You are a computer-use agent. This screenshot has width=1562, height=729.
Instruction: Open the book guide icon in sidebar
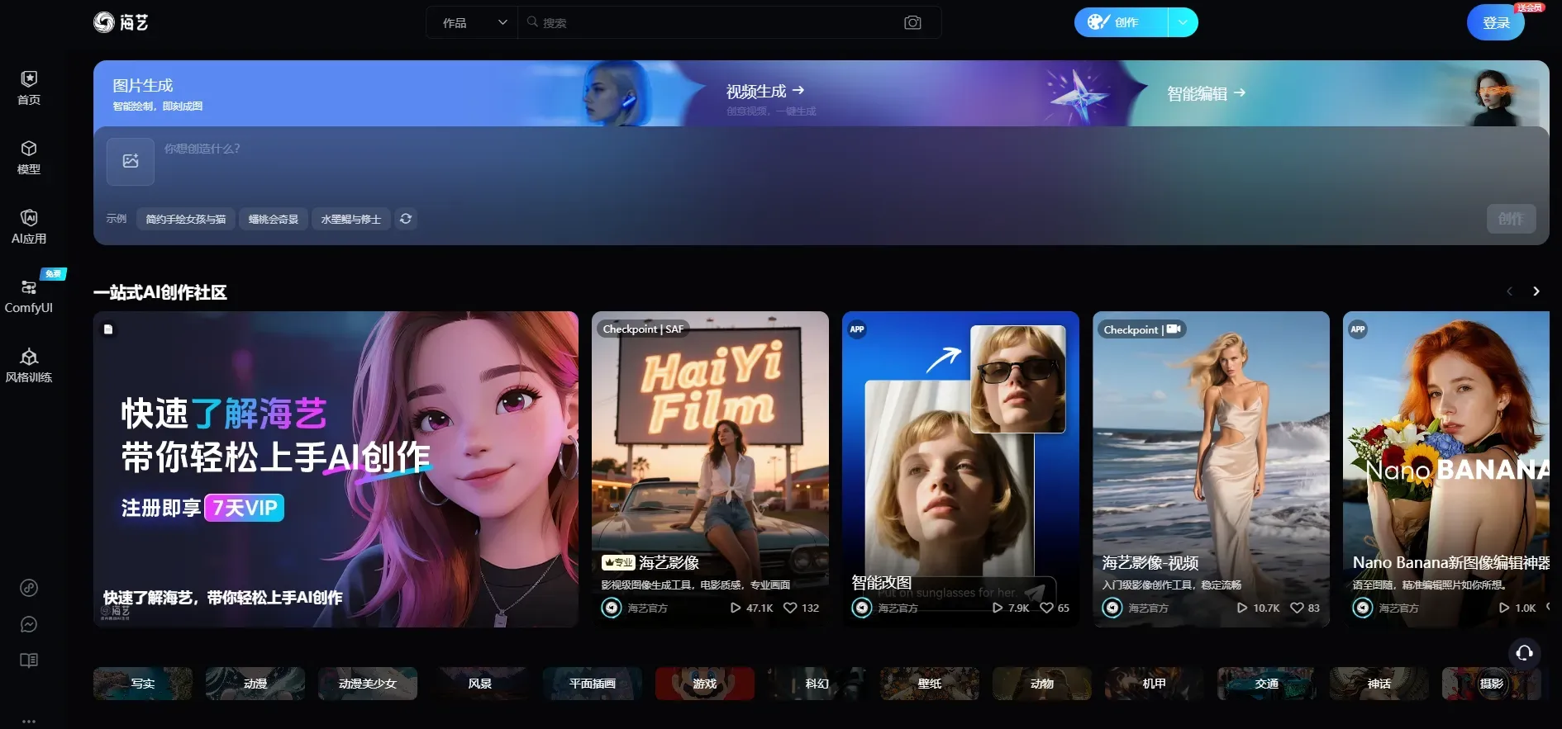[29, 660]
